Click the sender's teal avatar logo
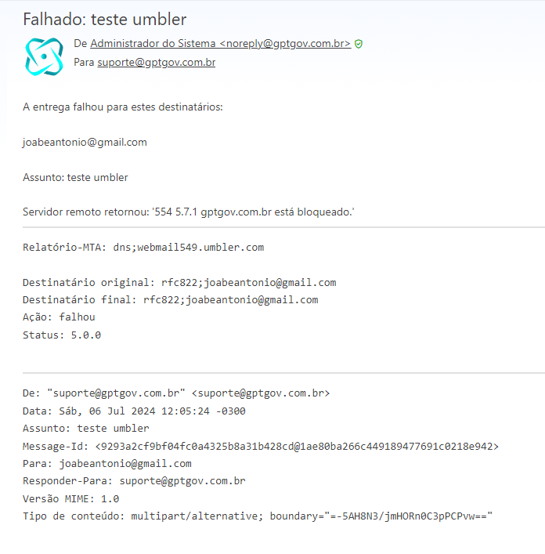 pyautogui.click(x=44, y=56)
